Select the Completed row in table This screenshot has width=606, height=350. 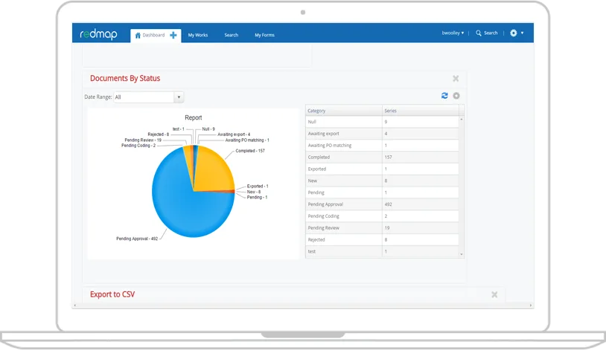[x=382, y=157]
